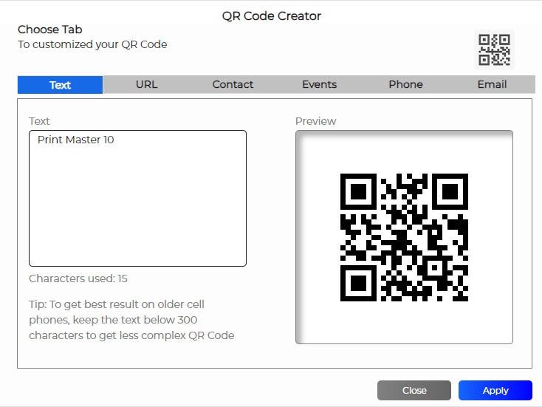Image resolution: width=542 pixels, height=407 pixels.
Task: Click the 'Characters used: 15' label
Action: pos(78,278)
